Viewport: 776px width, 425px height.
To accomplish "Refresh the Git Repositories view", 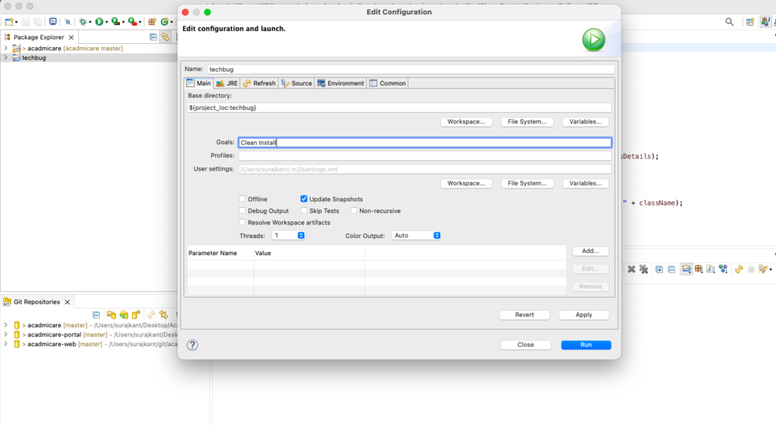I will 151,314.
